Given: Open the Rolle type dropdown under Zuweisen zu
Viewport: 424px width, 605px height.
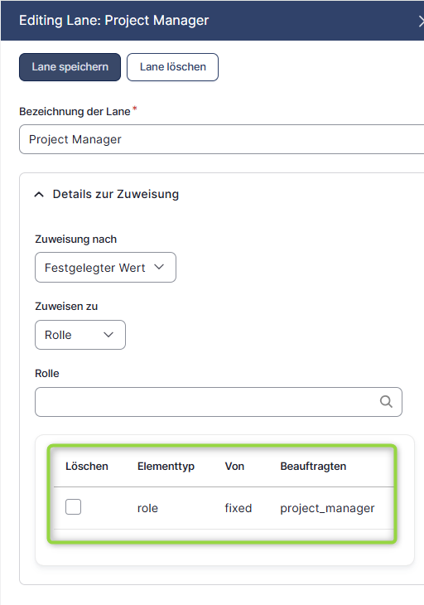Looking at the screenshot, I should (80, 335).
